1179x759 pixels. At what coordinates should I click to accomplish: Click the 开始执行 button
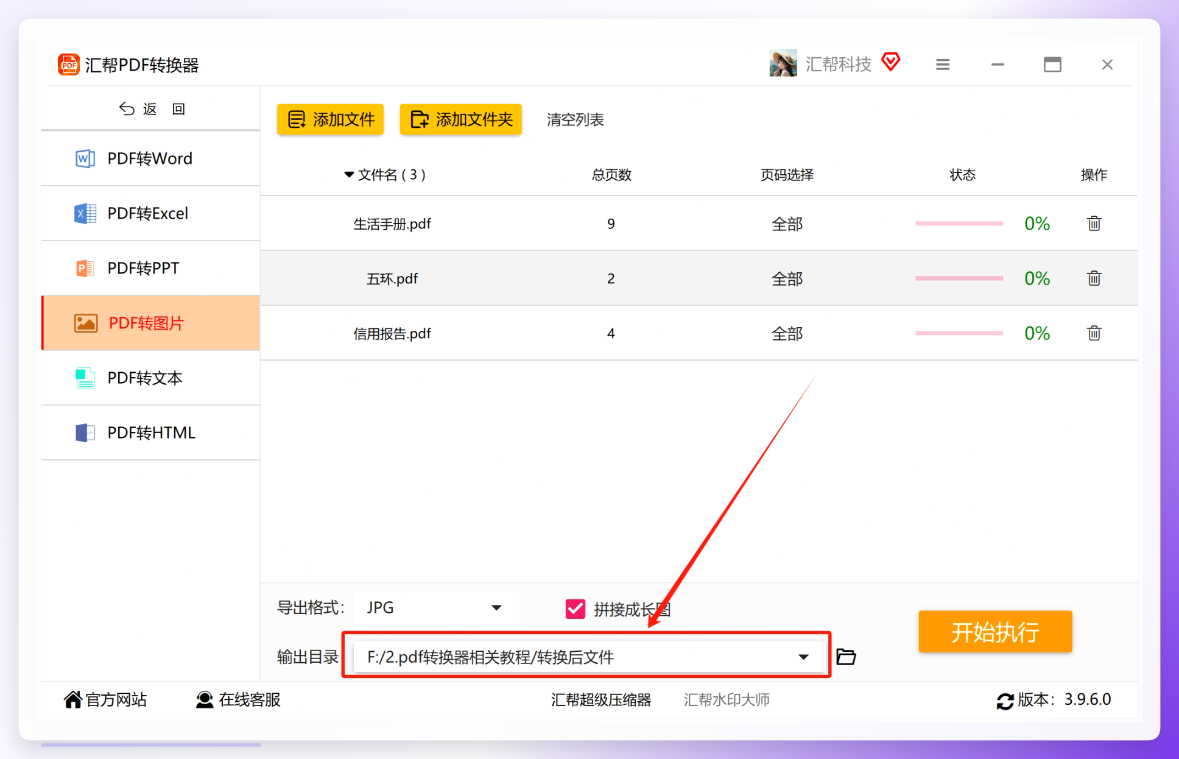pos(995,632)
